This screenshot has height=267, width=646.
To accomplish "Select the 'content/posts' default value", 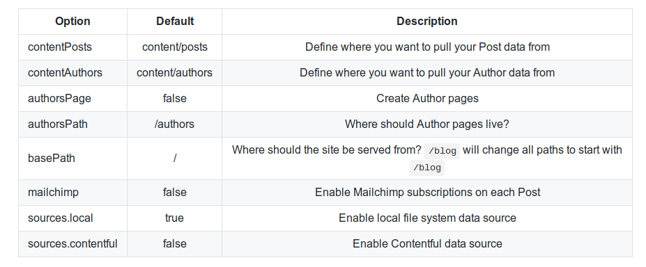I will tap(175, 47).
